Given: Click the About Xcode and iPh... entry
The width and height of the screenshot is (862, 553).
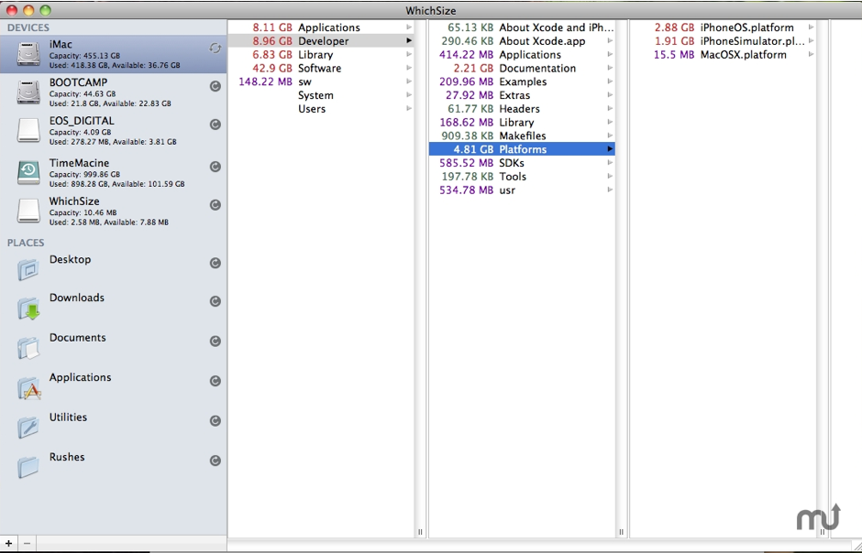Looking at the screenshot, I should [x=522, y=27].
